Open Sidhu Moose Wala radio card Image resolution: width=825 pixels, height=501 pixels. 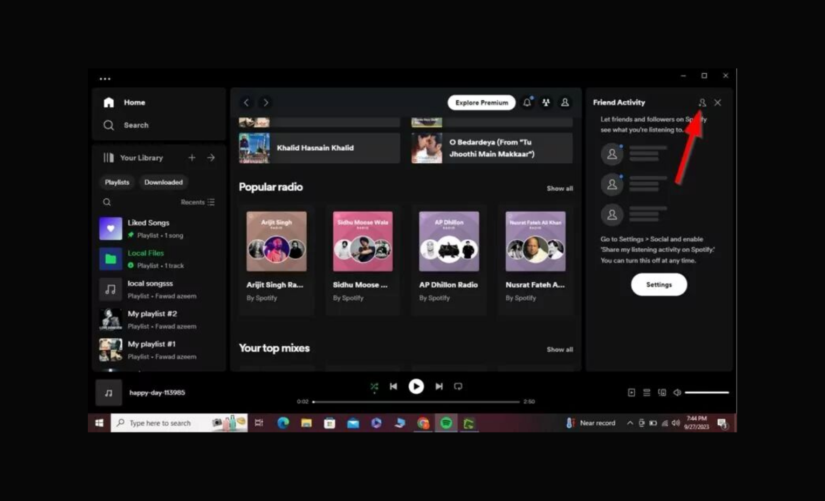[363, 259]
